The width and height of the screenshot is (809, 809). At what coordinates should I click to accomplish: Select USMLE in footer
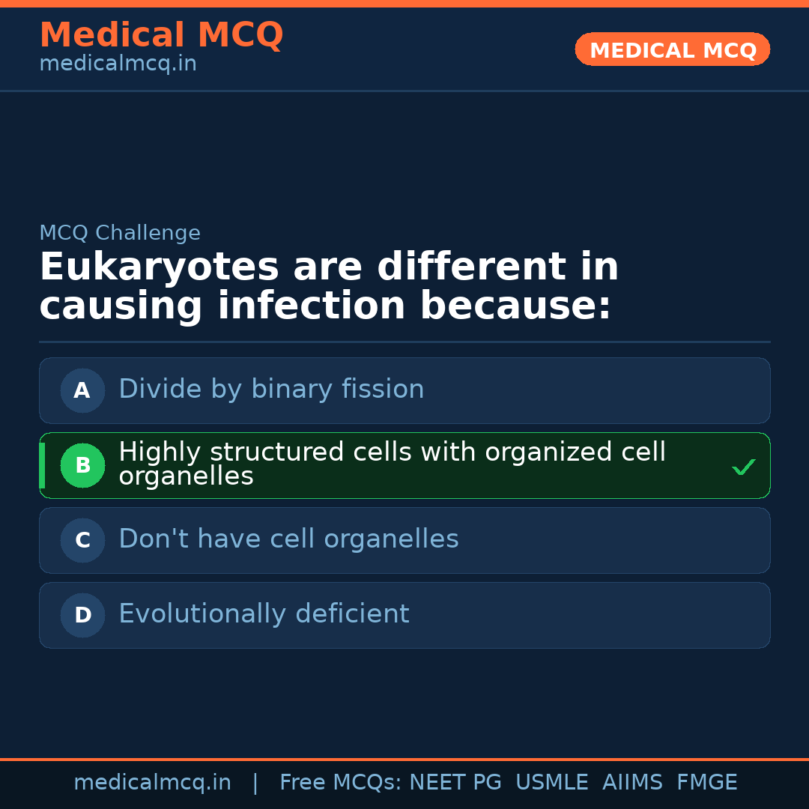(x=551, y=783)
